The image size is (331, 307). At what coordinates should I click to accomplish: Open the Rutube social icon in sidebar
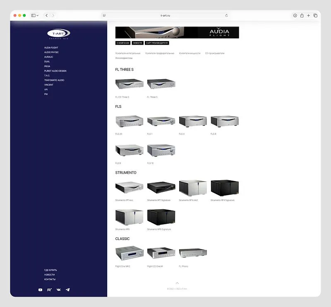pyautogui.click(x=49, y=290)
